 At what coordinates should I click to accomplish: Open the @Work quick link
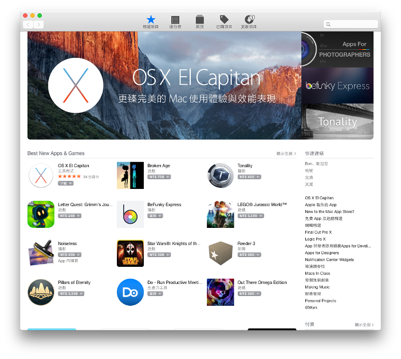point(311,307)
